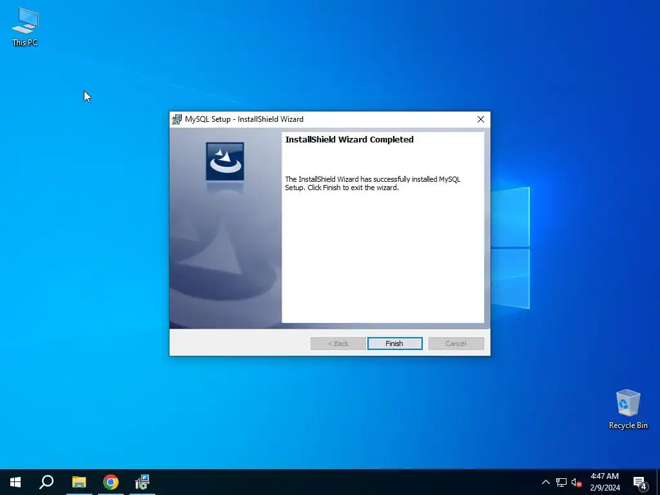Switch to the MySQL installer taskbar item

(142, 482)
